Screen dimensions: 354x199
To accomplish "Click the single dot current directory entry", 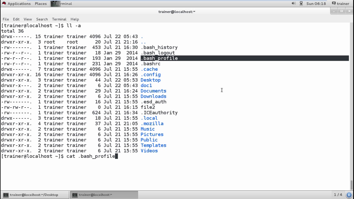I will point(142,36).
